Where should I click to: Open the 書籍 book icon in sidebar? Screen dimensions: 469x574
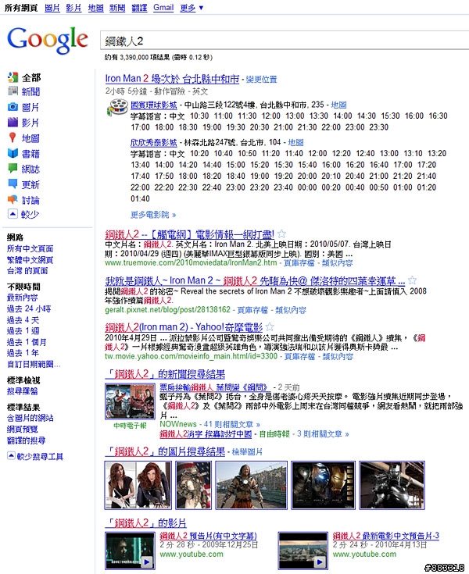pos(13,153)
